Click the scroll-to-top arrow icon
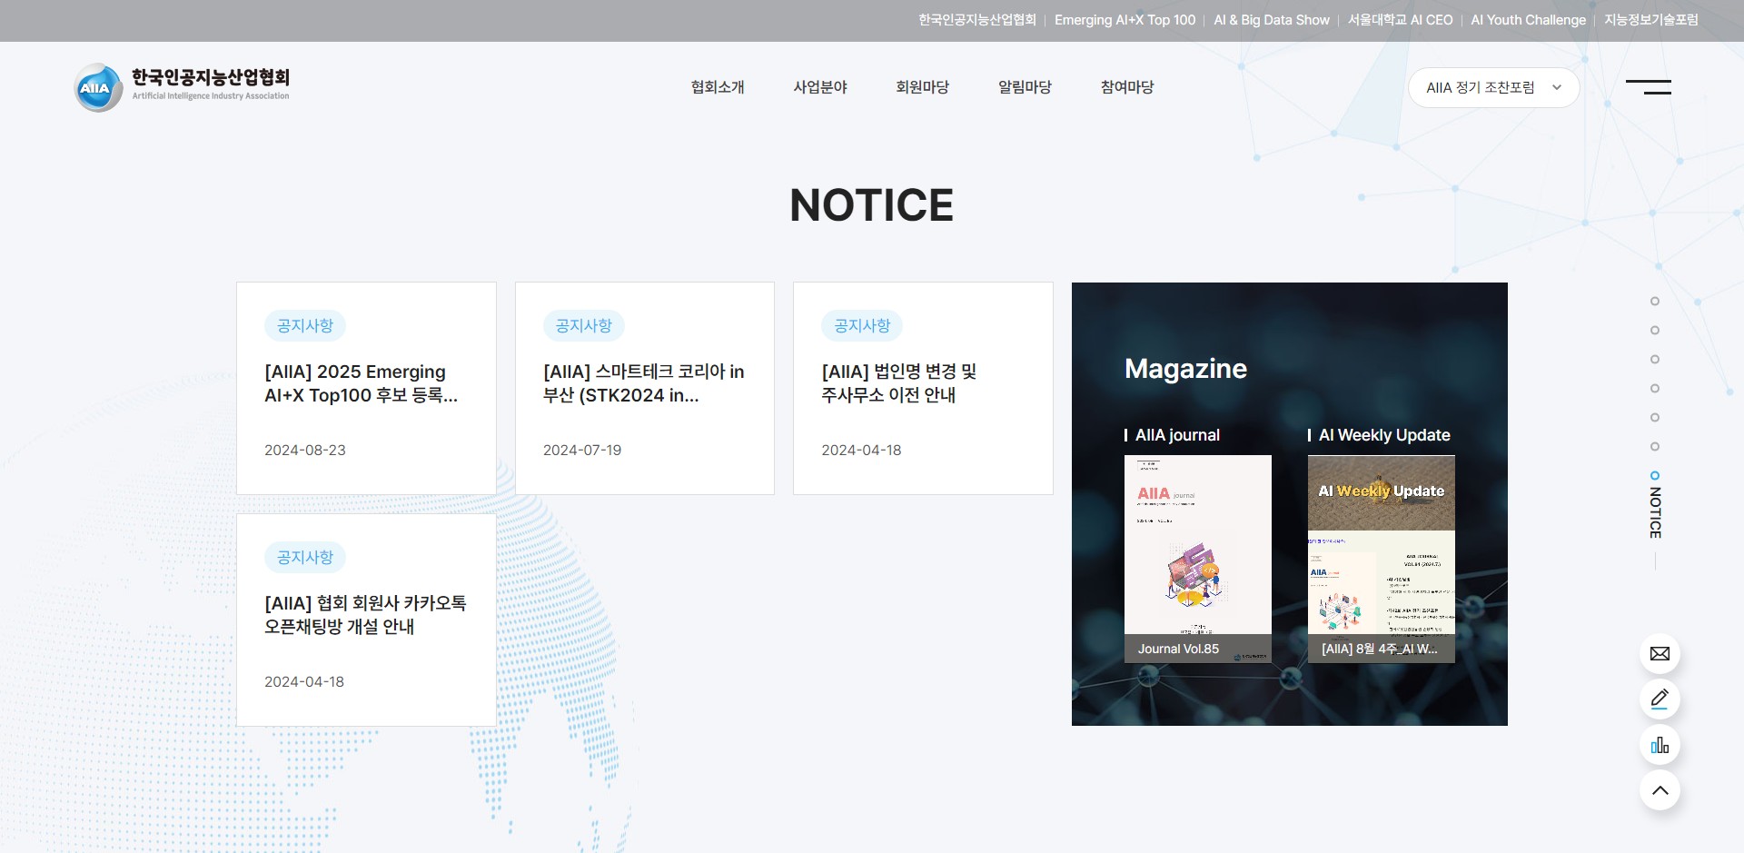Screen dimensions: 1744x853 coord(1660,790)
